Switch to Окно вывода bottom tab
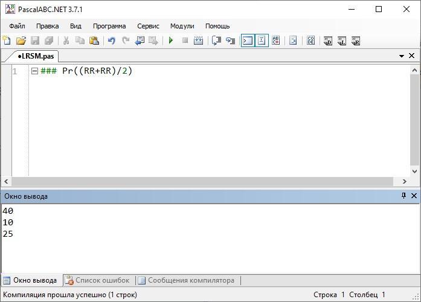Viewport: 421px width, 302px height. click(x=30, y=280)
